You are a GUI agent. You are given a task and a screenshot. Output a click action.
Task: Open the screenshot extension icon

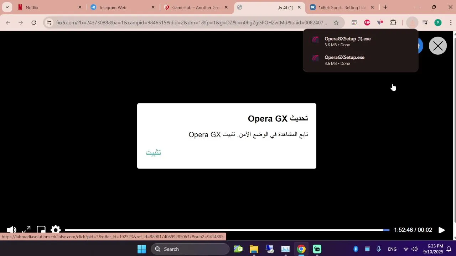pyautogui.click(x=354, y=22)
